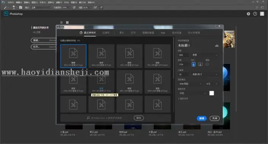Switch recent files to grid view
The height and width of the screenshot is (144, 268).
pyautogui.click(x=67, y=22)
